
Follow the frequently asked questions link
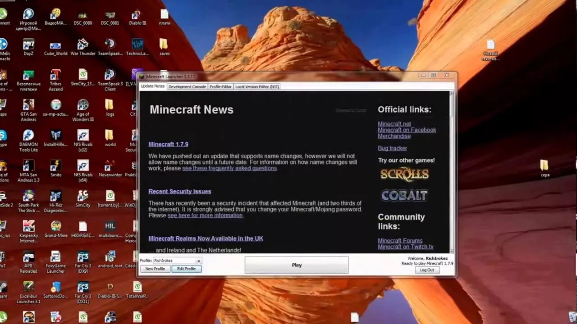pyautogui.click(x=229, y=168)
